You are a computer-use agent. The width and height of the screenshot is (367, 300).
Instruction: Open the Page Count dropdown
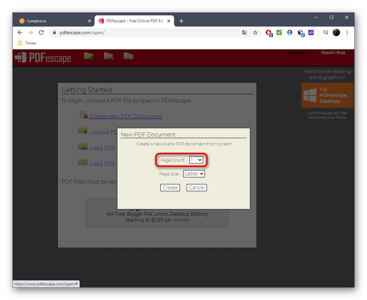pyautogui.click(x=196, y=160)
